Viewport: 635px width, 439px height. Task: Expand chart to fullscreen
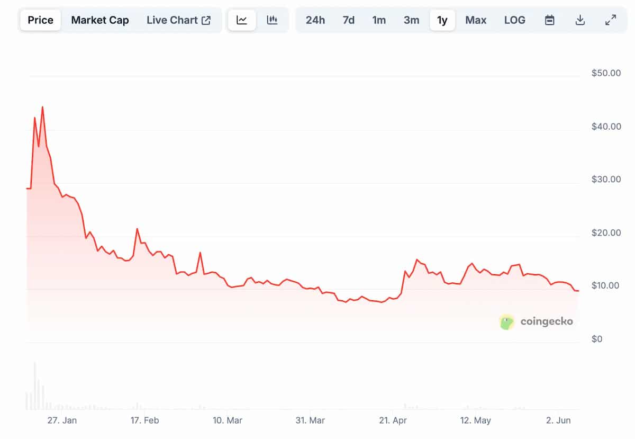[610, 20]
